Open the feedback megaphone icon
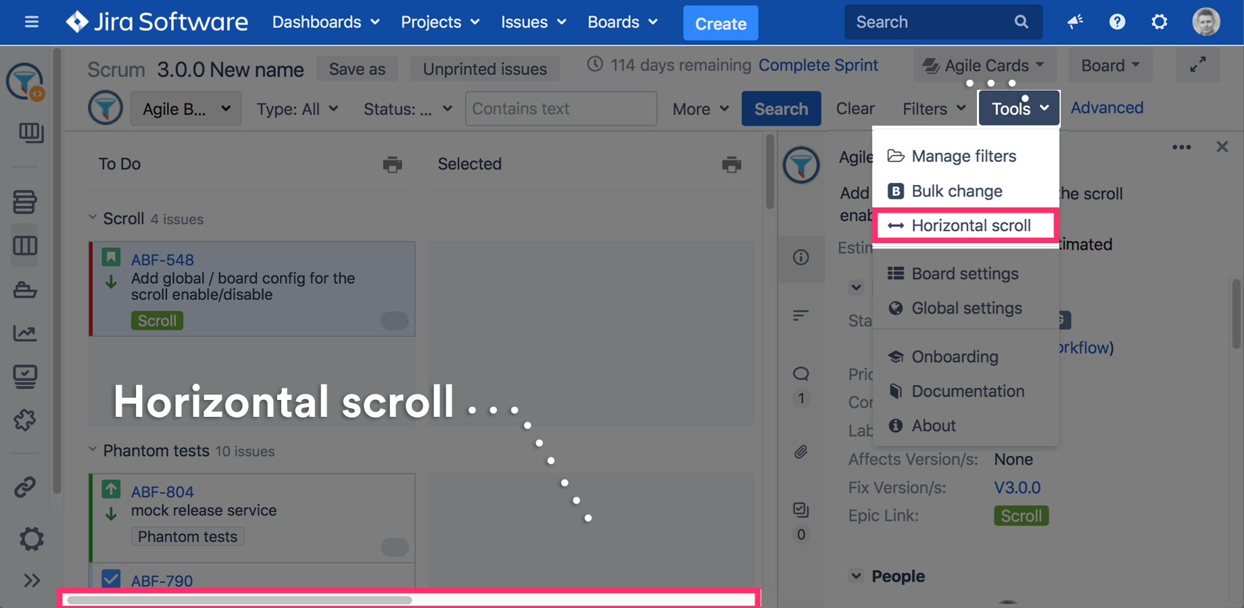 click(1075, 22)
